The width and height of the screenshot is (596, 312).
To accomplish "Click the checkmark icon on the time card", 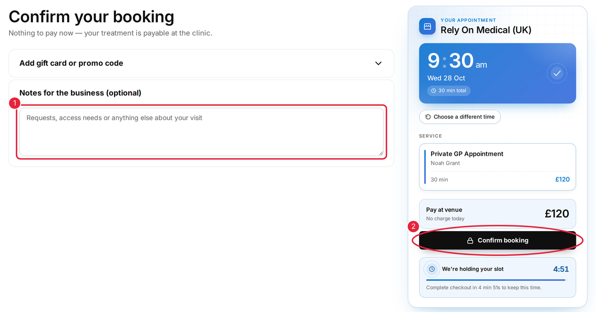I will point(557,73).
